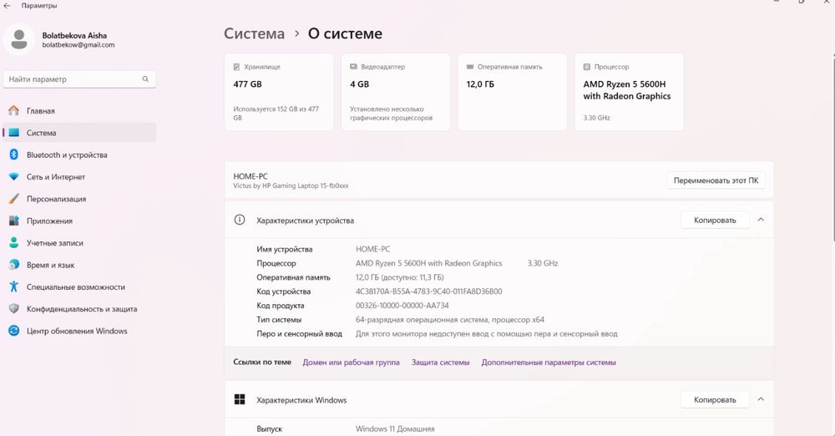835x436 pixels.
Task: Open Bluetooth и устройства settings icon
Action: click(x=13, y=155)
